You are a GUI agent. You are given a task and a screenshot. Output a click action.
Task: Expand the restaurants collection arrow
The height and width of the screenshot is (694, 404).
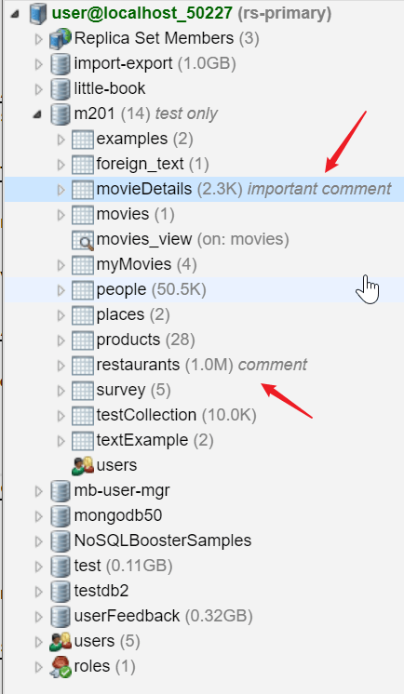point(61,366)
